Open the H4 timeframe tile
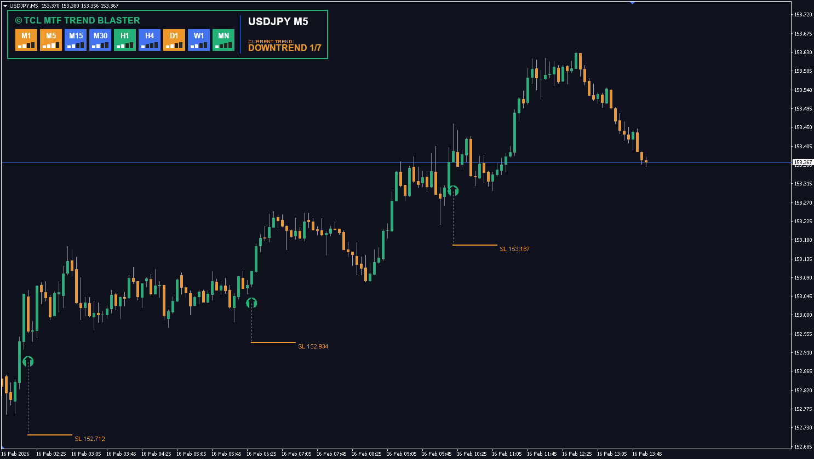The height and width of the screenshot is (459, 814). [150, 40]
